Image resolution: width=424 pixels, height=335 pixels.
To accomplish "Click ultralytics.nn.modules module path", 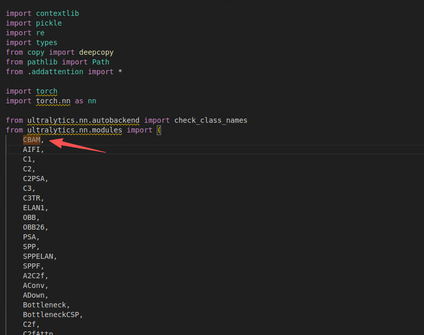I will pyautogui.click(x=75, y=130).
